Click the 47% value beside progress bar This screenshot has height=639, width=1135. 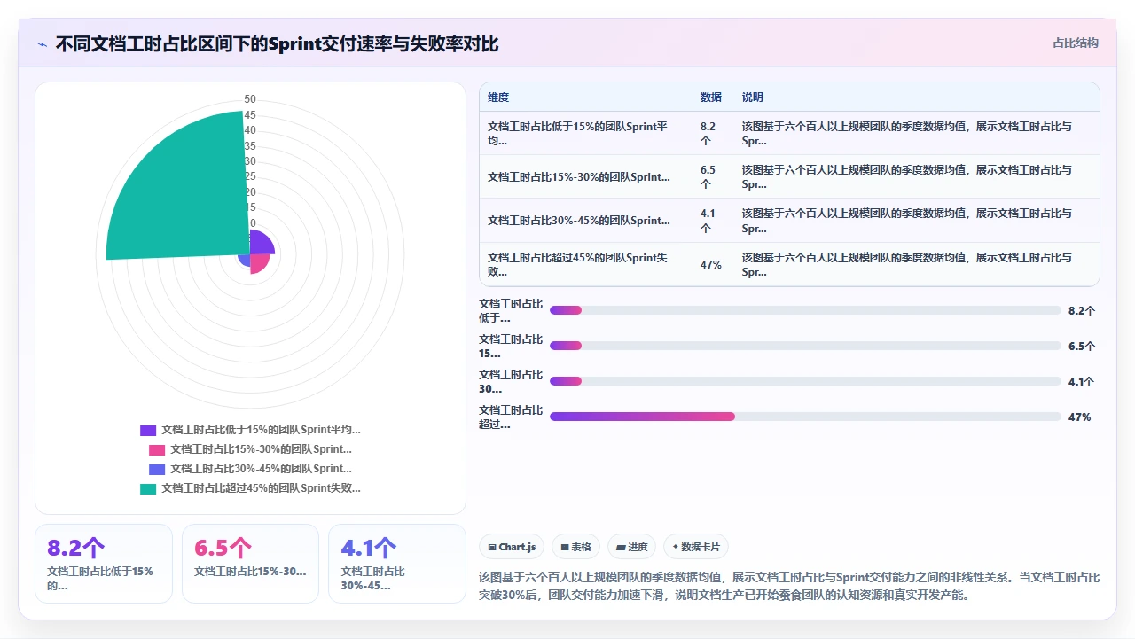coord(1079,417)
